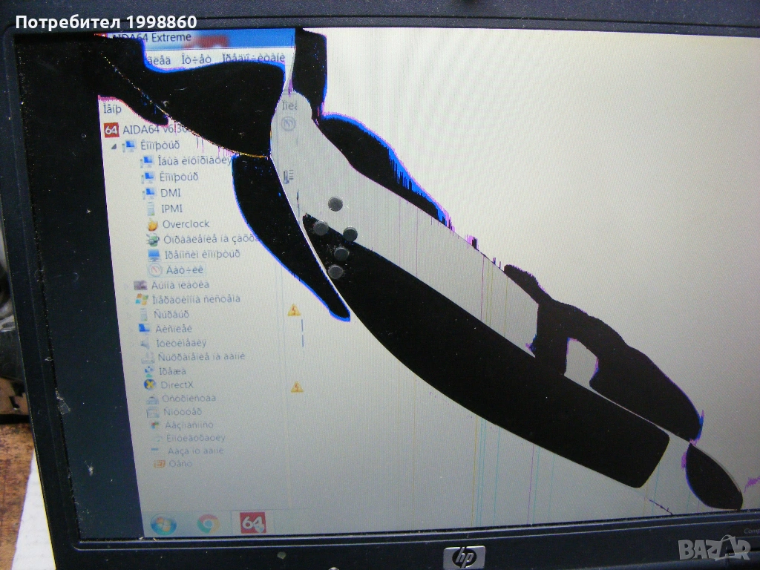This screenshot has width=760, height=570.
Task: Click the upper yellow warning triangle
Action: click(294, 309)
